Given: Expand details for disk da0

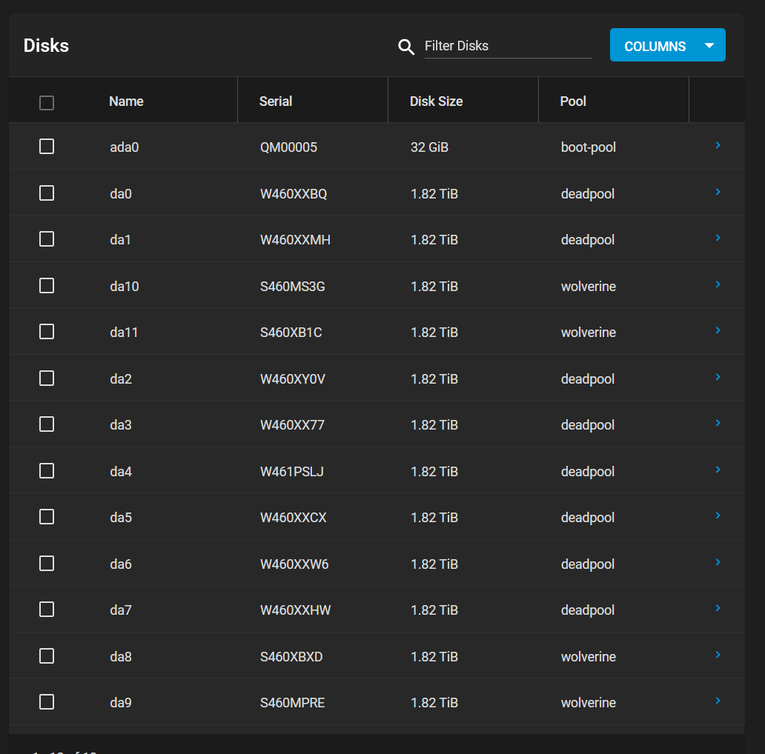Looking at the screenshot, I should pos(718,193).
